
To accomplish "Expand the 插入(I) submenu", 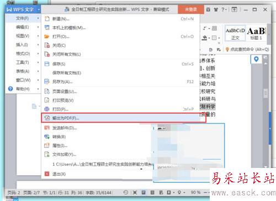I will [x=38, y=45].
